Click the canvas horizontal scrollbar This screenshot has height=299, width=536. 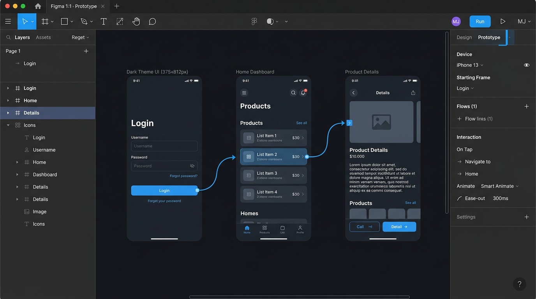point(299,297)
